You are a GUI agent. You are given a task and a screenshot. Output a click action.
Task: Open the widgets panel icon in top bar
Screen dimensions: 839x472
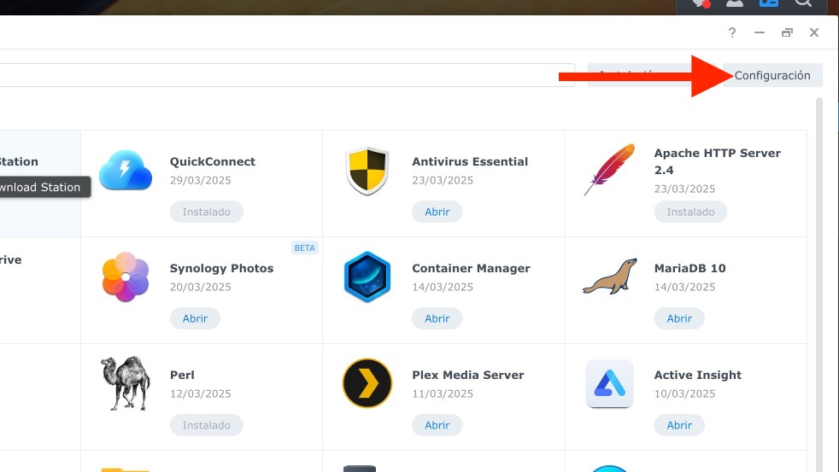[769, 3]
